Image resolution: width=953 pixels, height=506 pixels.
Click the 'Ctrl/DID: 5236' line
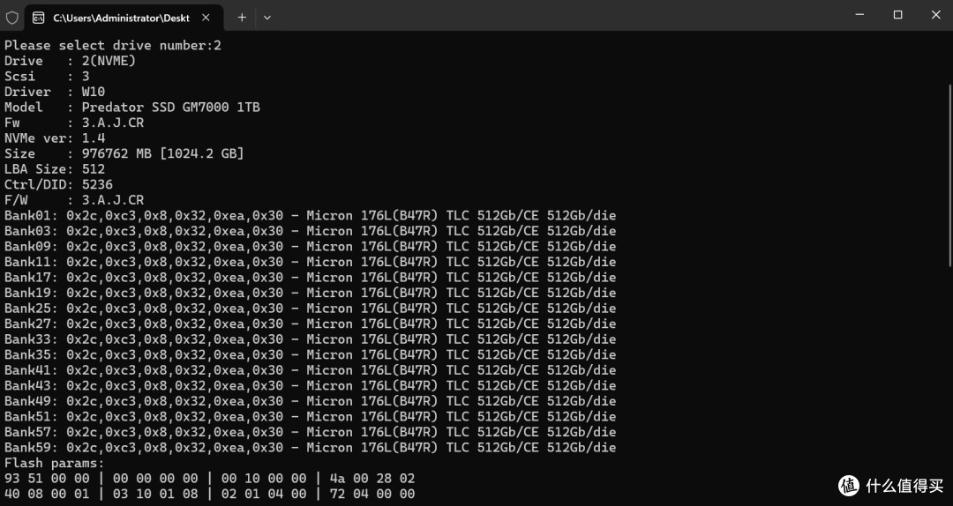pos(58,184)
